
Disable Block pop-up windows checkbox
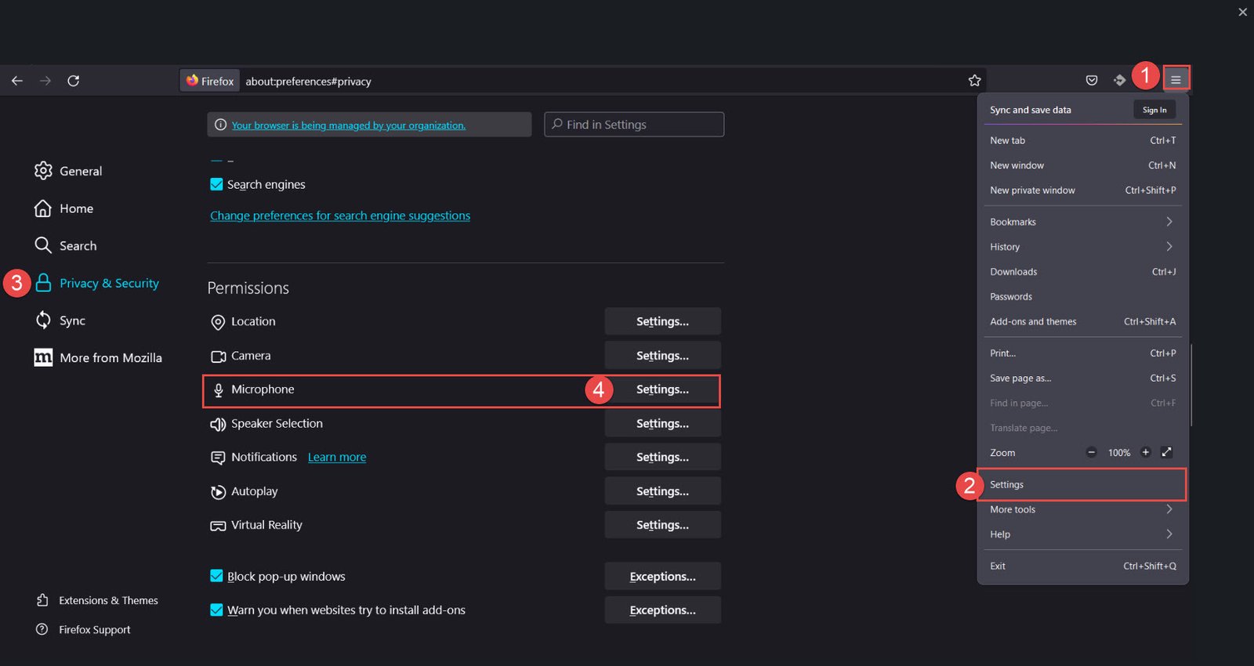[x=216, y=576]
